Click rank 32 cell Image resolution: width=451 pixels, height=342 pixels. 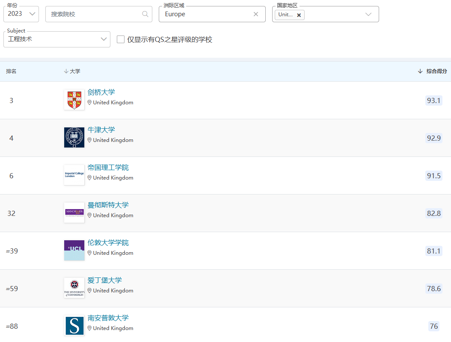[x=12, y=213]
